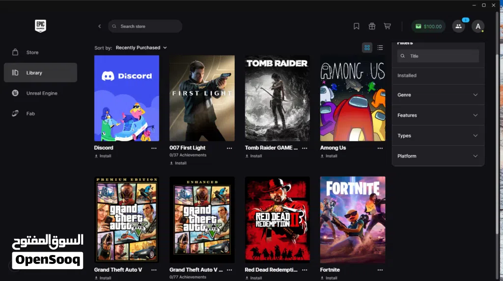Install Among Us

tap(329, 156)
